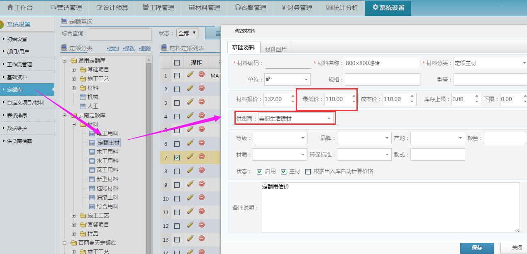
Task: Click the pencil edit icon in row 1
Action: click(x=190, y=75)
